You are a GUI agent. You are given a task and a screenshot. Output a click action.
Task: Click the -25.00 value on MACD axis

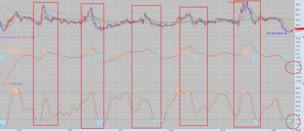(298, 73)
